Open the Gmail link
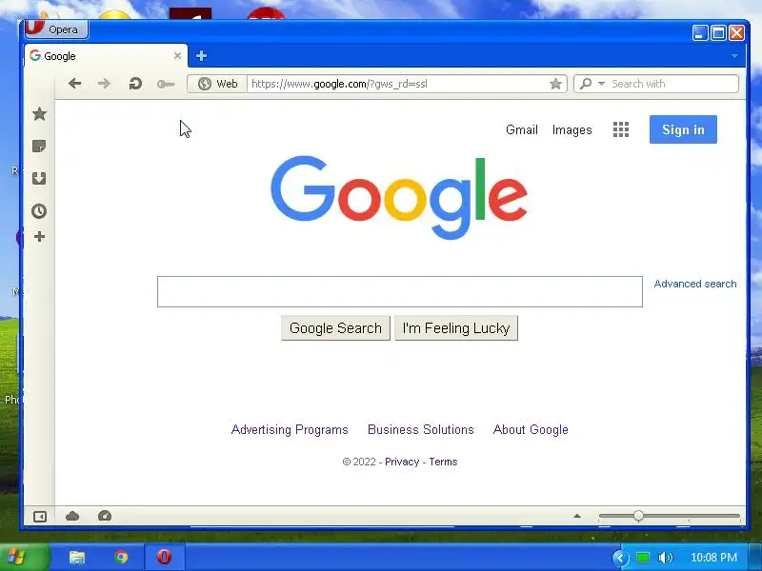 (x=521, y=129)
